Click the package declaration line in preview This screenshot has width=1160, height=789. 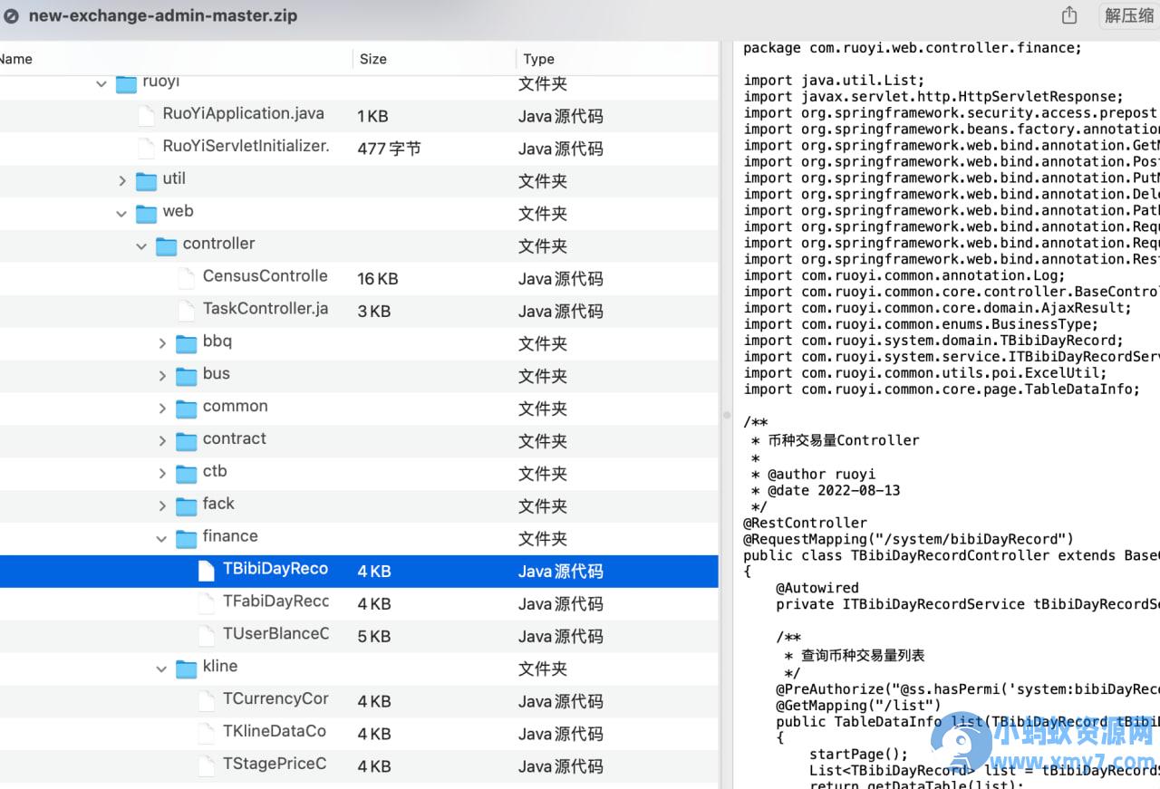pyautogui.click(x=913, y=48)
